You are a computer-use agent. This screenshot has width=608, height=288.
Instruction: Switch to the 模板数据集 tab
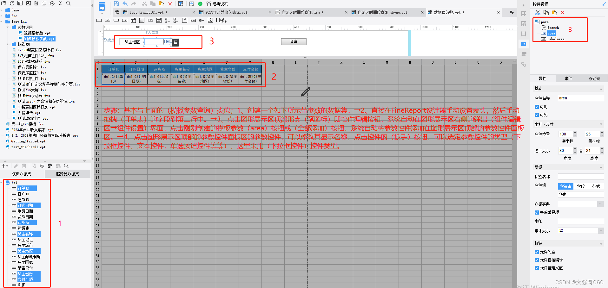pos(22,174)
